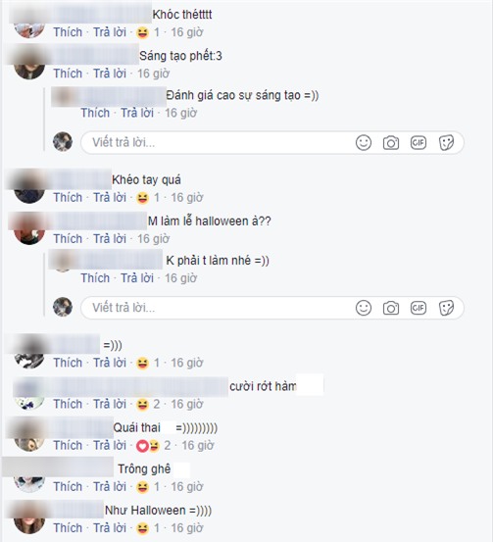Reply to the 'Như Halloween' comment

tap(110, 528)
